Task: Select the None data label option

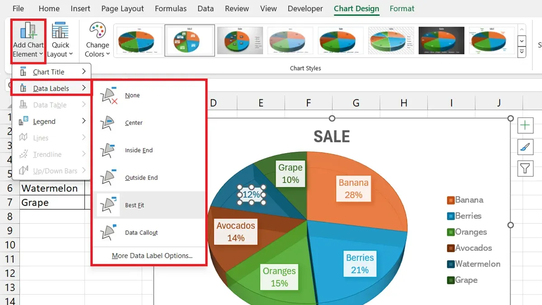Action: [x=149, y=95]
